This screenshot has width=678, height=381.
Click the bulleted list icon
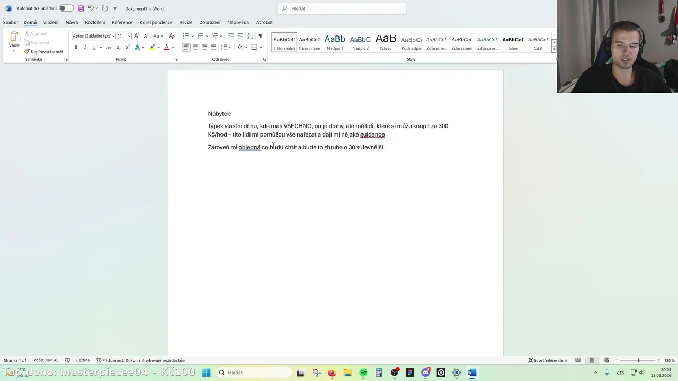click(x=186, y=36)
